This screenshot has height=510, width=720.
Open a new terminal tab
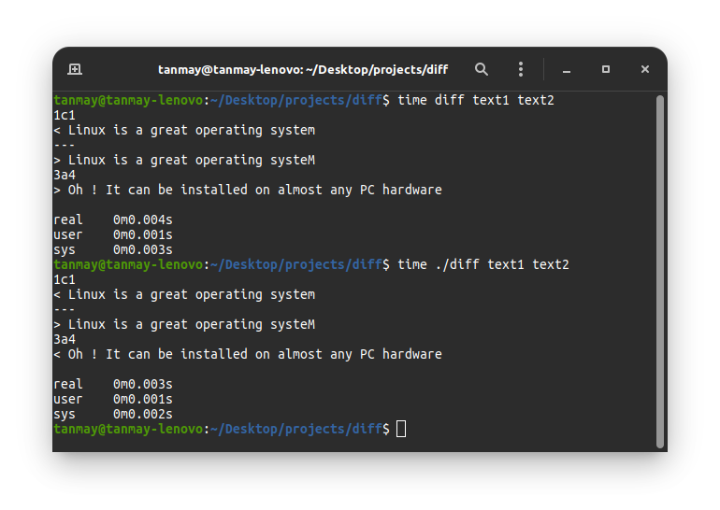pos(75,69)
